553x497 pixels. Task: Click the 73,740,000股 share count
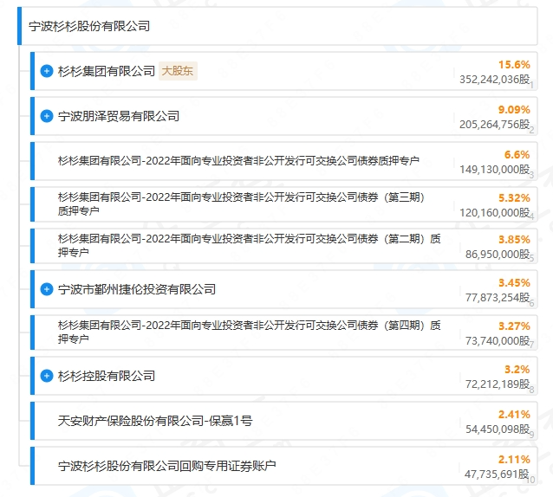pyautogui.click(x=498, y=341)
